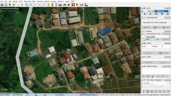Click the blue wrench fix button
This screenshot has height=96, width=171.
point(167,76)
